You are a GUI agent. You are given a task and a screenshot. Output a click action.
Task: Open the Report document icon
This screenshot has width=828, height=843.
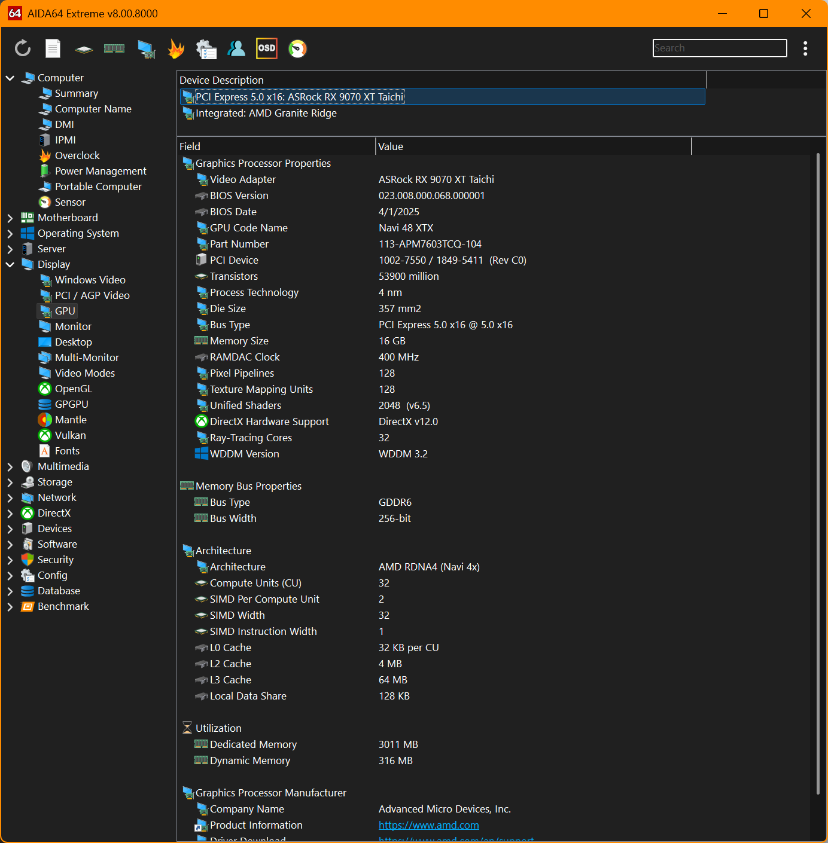pos(53,48)
